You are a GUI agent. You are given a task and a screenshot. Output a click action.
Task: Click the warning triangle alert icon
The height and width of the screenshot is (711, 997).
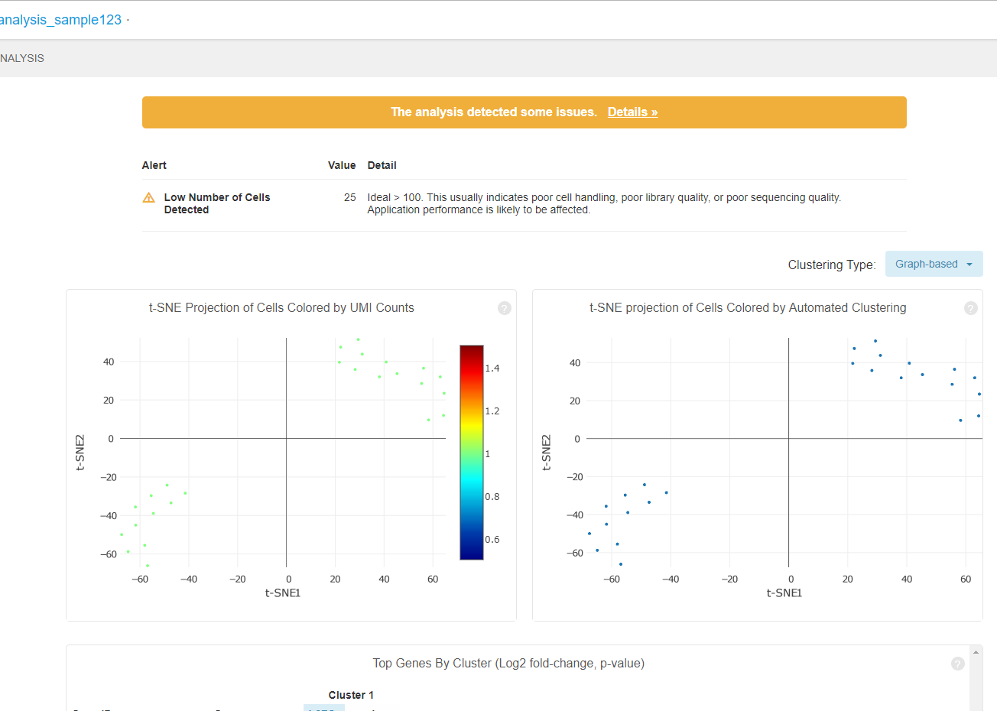click(x=149, y=198)
